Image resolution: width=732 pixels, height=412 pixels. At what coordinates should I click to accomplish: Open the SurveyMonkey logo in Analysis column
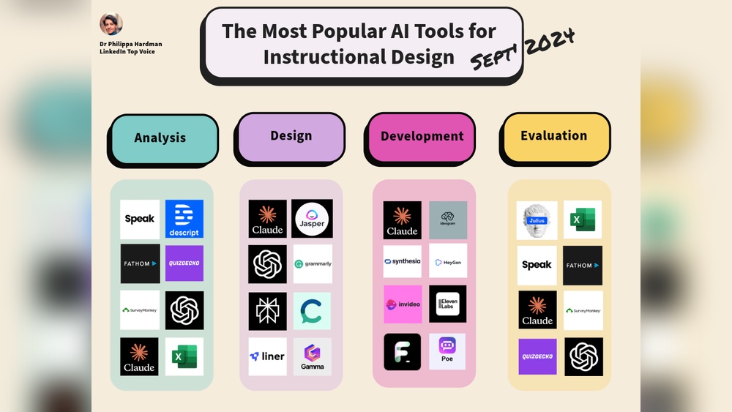(x=140, y=310)
